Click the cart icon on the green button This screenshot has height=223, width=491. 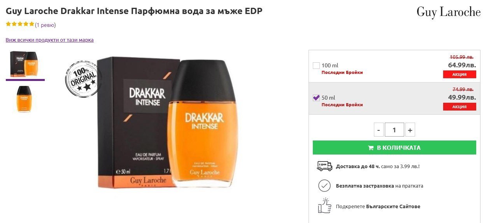pos(371,148)
